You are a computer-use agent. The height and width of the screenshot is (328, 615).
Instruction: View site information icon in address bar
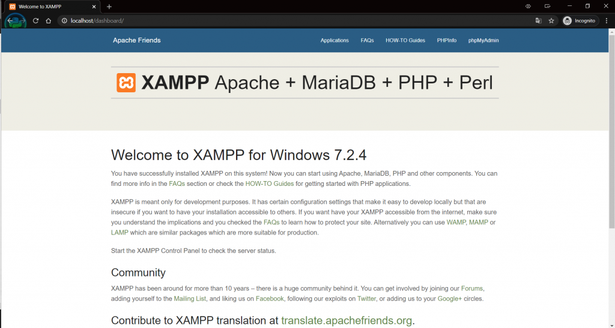pyautogui.click(x=64, y=21)
